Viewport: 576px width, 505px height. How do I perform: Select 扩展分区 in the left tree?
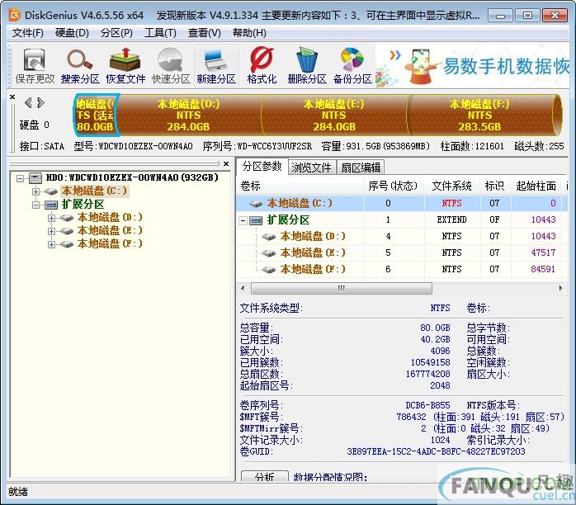[83, 204]
